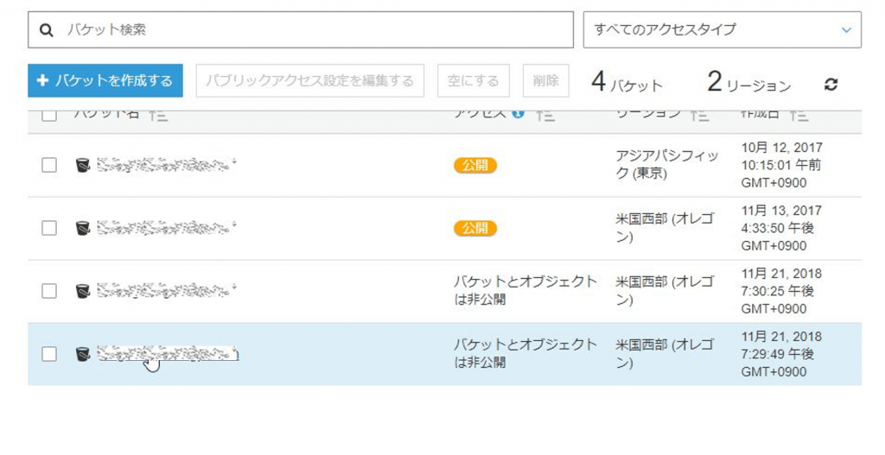
Task: Focus the バケット検索 search field
Action: click(300, 29)
